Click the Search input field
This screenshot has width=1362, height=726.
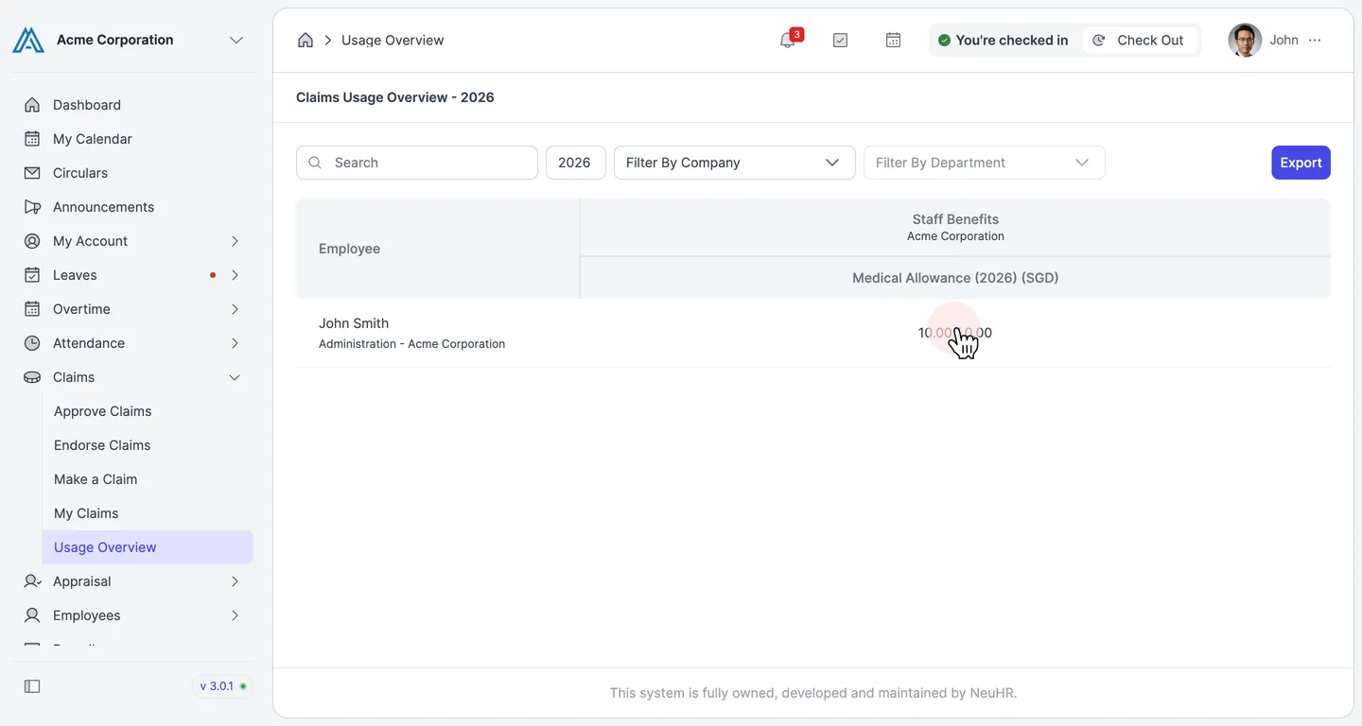[x=417, y=163]
